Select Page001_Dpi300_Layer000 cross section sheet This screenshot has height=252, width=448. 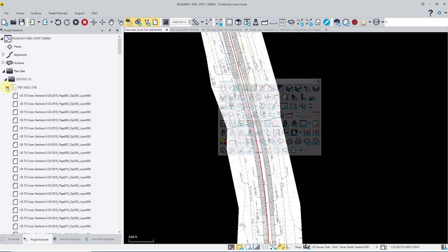click(x=55, y=96)
